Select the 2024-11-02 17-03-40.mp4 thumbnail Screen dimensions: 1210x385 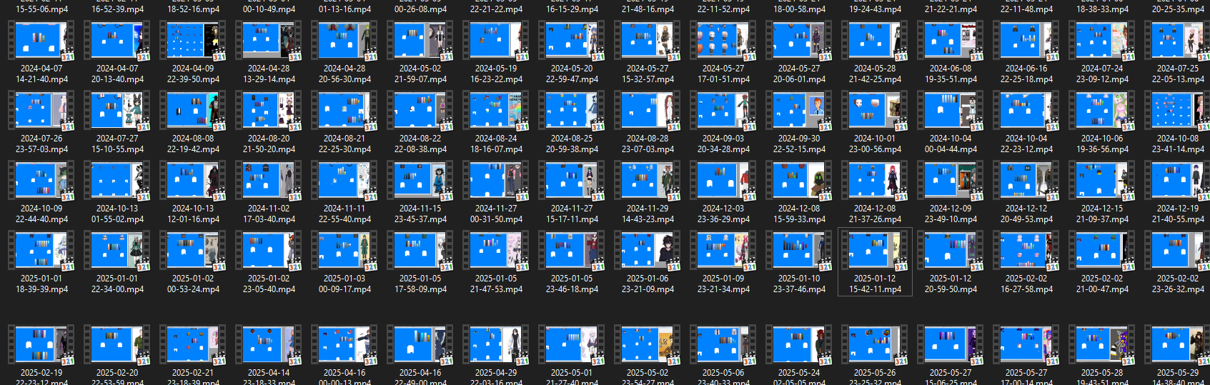click(x=269, y=180)
